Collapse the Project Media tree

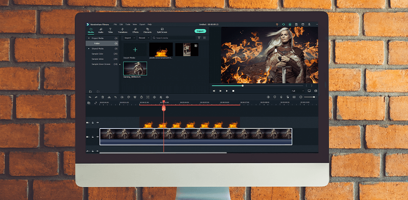coord(89,38)
